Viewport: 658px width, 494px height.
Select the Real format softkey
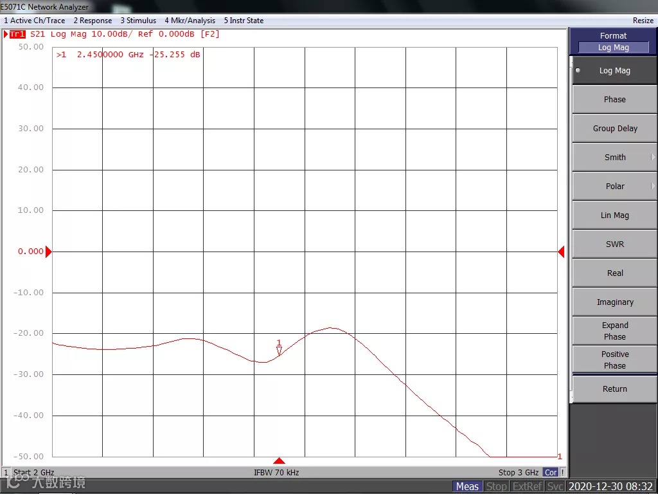tap(614, 273)
